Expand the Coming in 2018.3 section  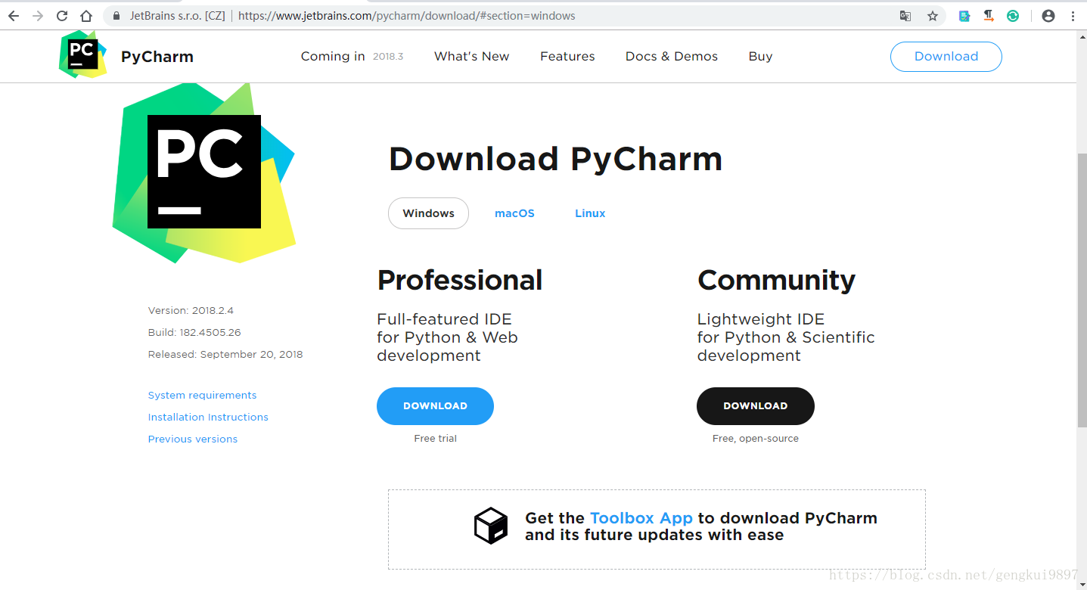(352, 56)
